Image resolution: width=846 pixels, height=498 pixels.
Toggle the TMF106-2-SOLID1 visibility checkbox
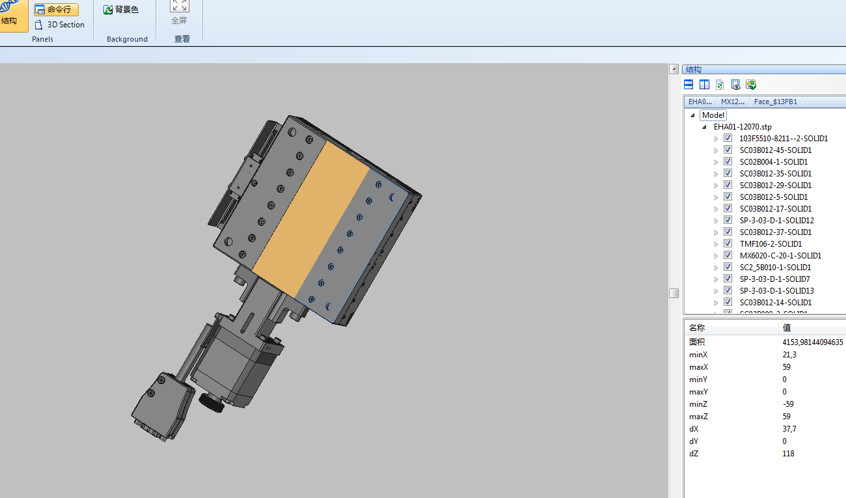pyautogui.click(x=728, y=244)
